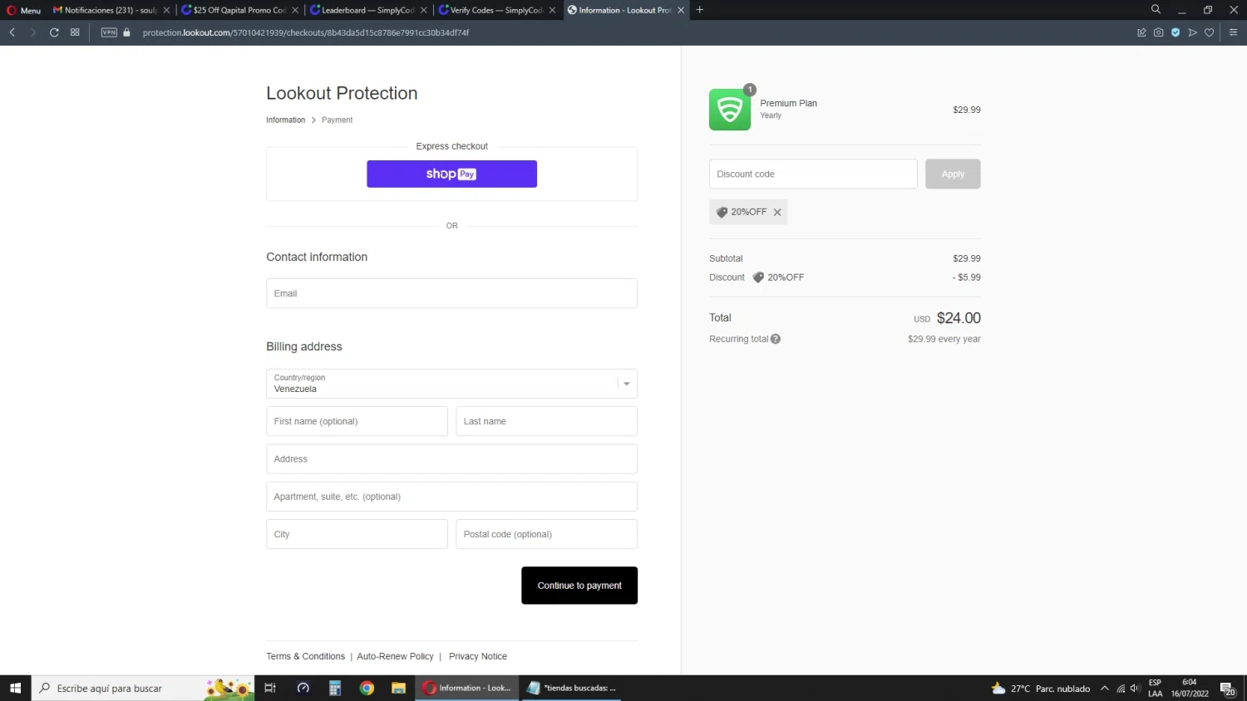Click the Recurring total help question icon
This screenshot has height=701, width=1247.
coord(776,339)
